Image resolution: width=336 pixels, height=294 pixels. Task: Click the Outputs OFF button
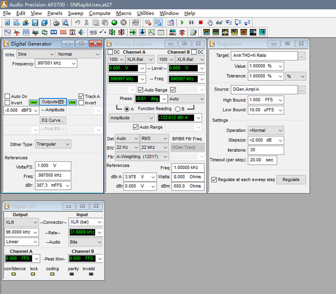(53, 102)
